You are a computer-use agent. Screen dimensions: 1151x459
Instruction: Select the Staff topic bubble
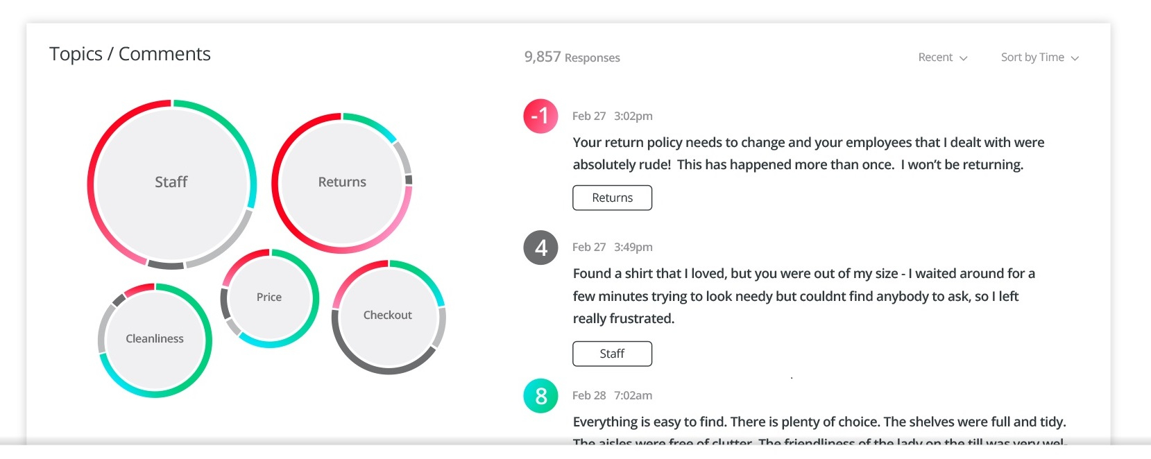tap(171, 182)
